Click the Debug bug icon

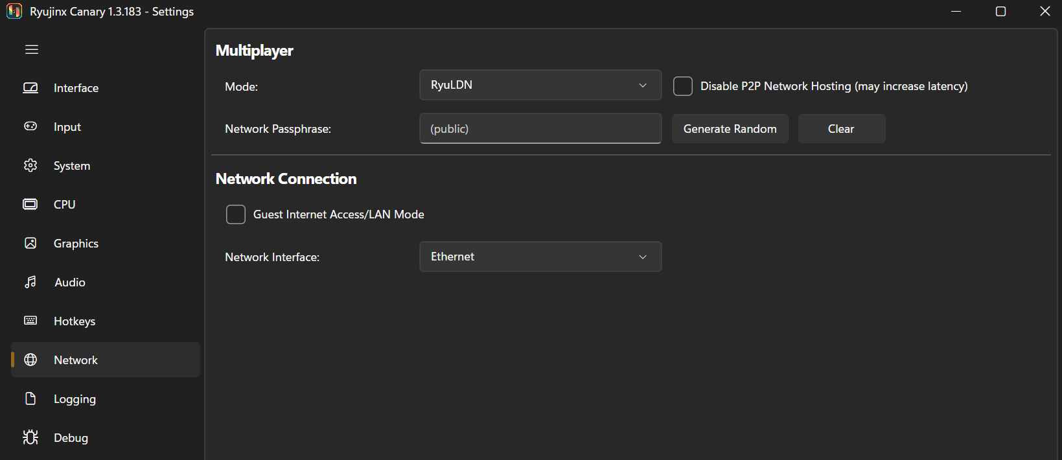(x=30, y=437)
